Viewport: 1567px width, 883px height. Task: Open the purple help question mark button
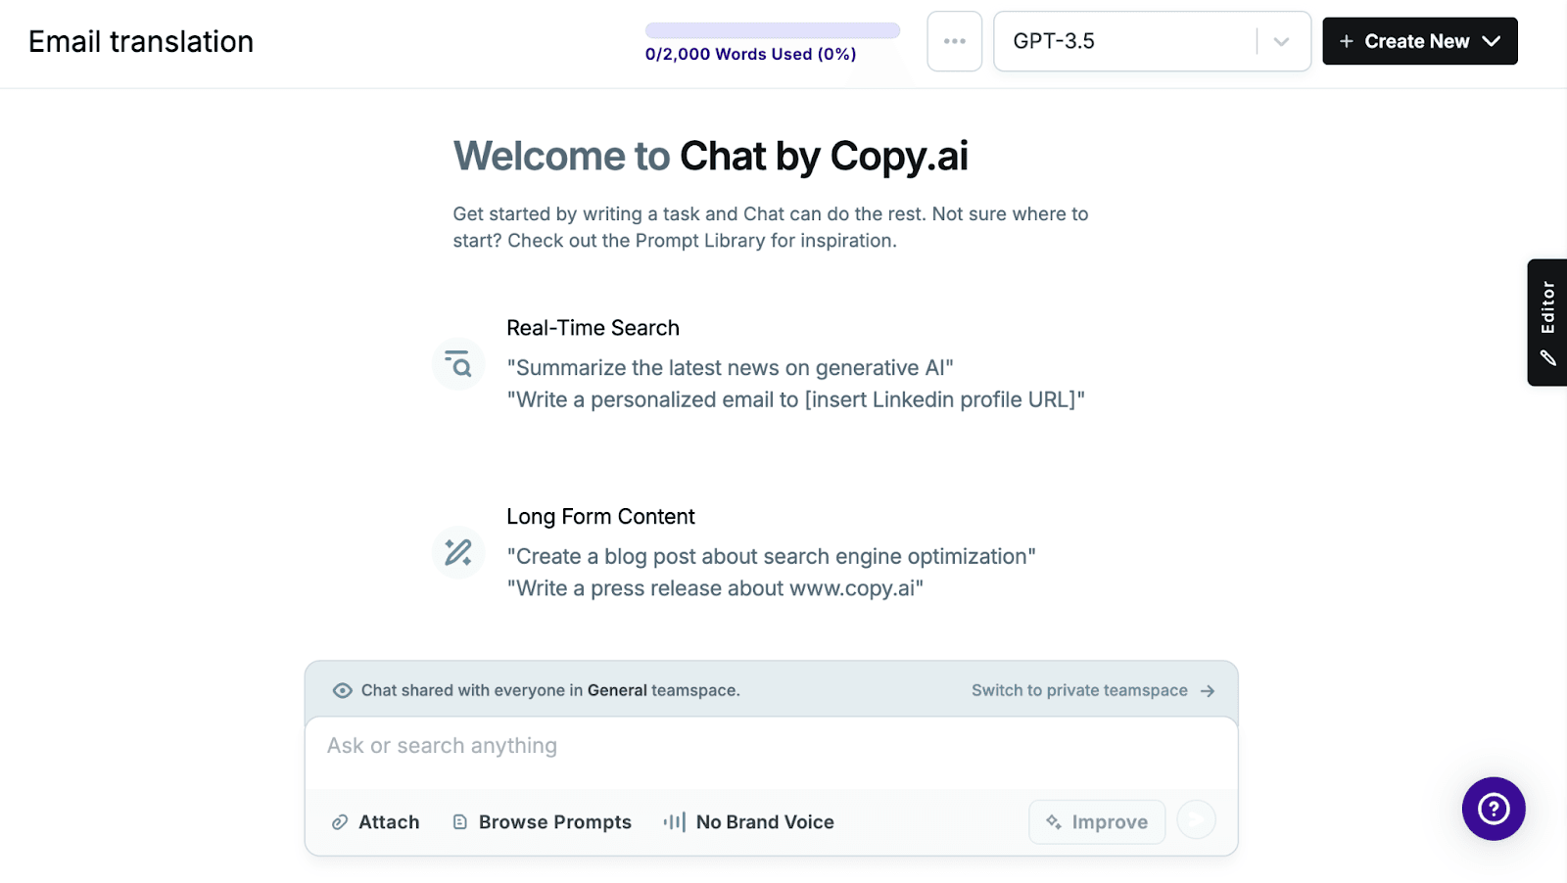click(x=1493, y=809)
